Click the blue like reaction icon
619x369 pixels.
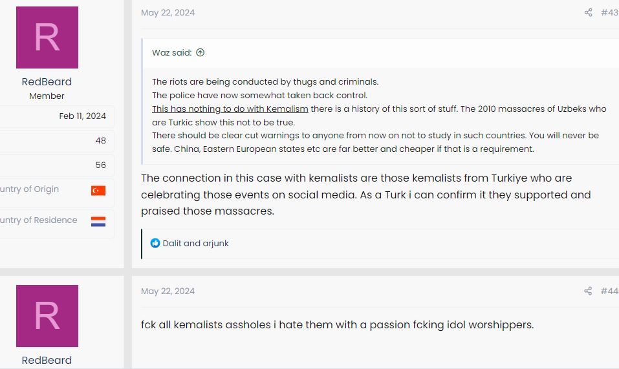point(155,244)
